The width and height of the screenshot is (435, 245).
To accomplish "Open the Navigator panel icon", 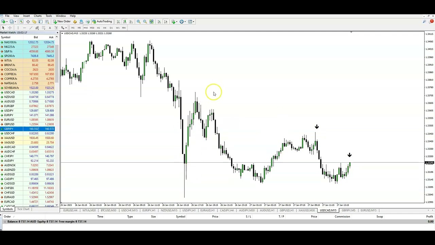I will click(x=34, y=21).
